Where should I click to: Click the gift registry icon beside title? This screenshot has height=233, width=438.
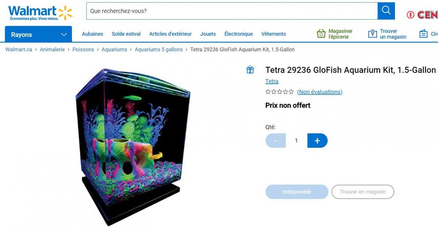(x=250, y=70)
